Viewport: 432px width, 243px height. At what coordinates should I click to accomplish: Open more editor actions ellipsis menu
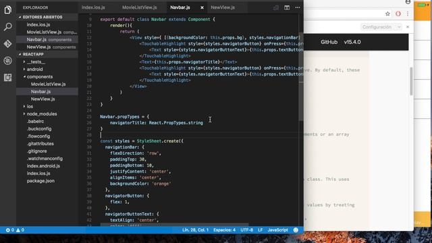point(298,7)
